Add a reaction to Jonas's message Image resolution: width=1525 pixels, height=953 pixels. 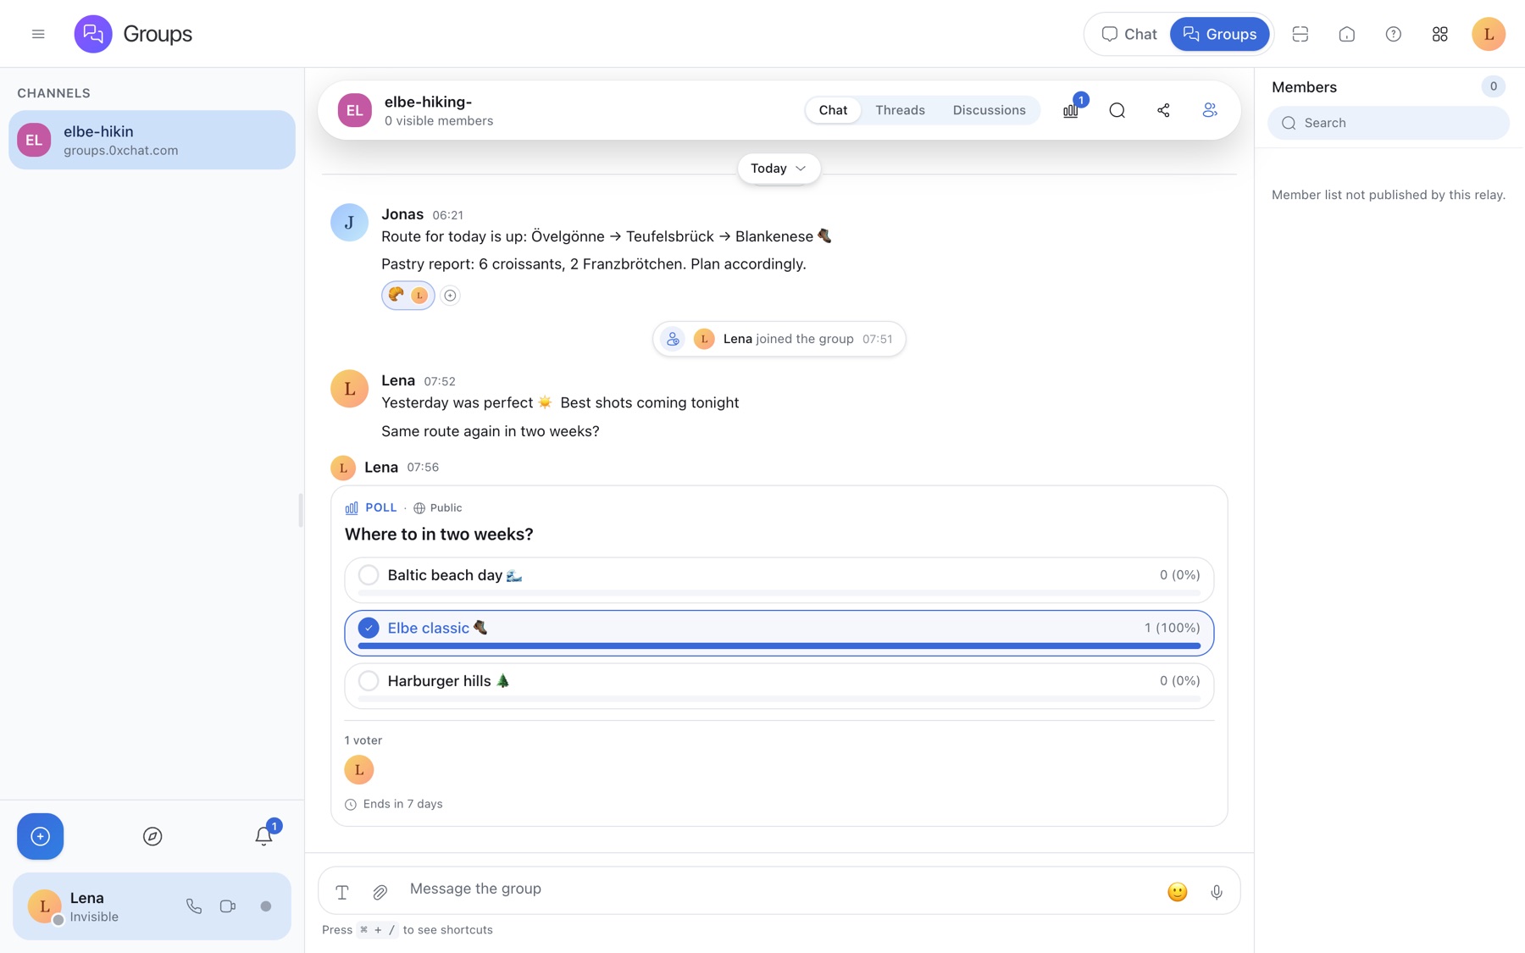450,296
